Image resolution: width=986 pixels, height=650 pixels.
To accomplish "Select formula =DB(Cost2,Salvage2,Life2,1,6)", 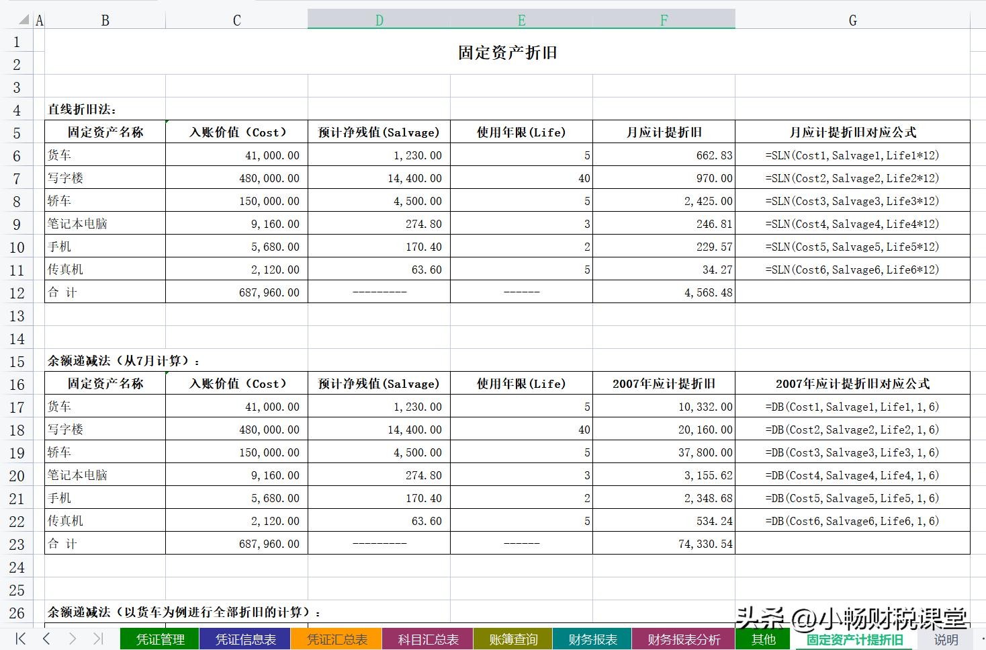I will pyautogui.click(x=852, y=430).
